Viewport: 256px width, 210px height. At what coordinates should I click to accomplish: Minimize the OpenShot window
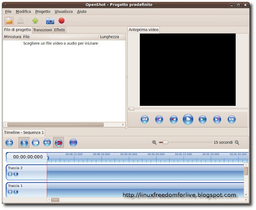231,5
